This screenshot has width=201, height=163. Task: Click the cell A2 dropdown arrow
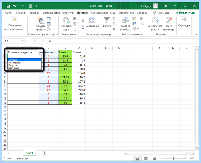(x=40, y=56)
